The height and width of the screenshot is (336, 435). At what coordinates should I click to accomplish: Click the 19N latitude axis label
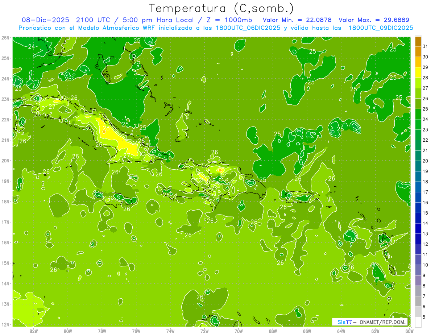pos(5,181)
